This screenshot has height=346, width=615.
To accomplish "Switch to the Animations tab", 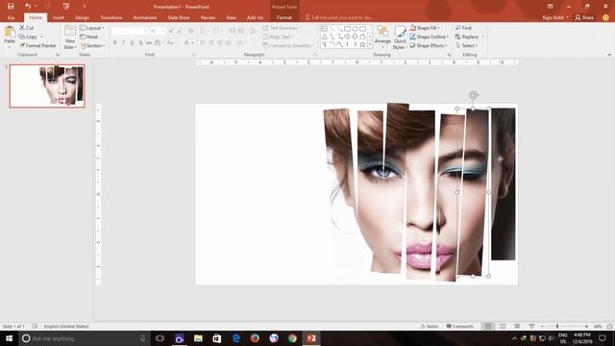I will tap(145, 17).
